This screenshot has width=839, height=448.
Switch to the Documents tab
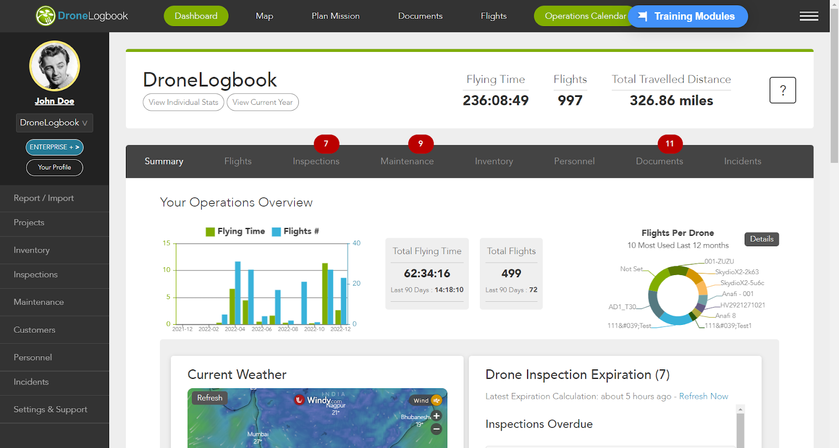point(660,161)
